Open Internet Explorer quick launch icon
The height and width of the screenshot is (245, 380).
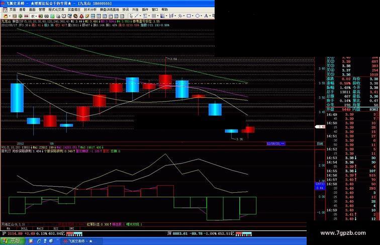pos(39,241)
